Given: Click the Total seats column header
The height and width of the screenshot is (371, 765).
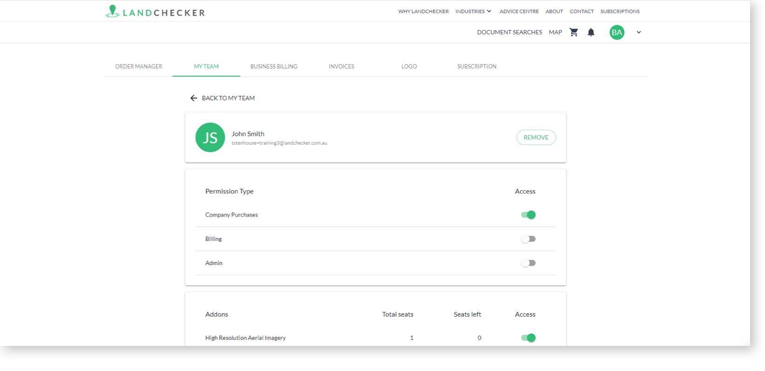Looking at the screenshot, I should coord(398,314).
